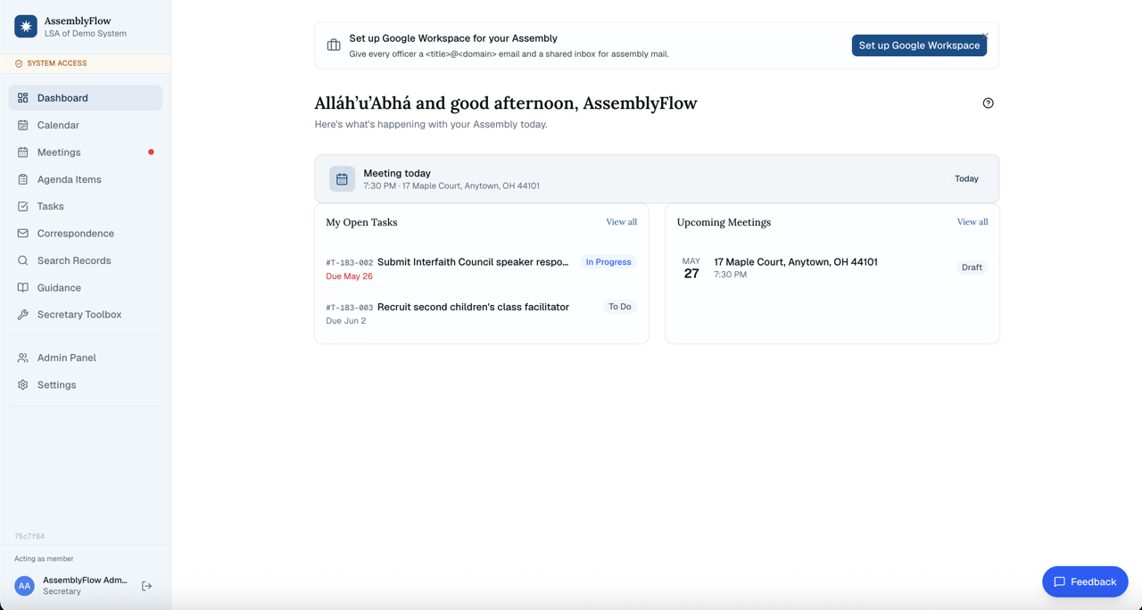Viewport: 1142px width, 610px height.
Task: Click the System Access shield icon
Action: [19, 63]
